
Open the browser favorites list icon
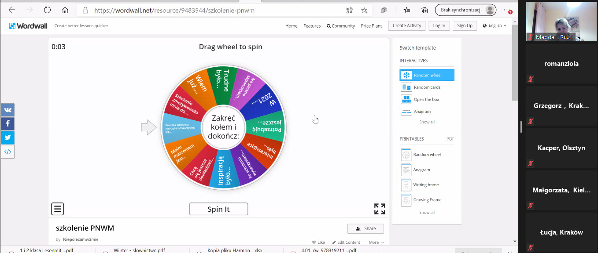[407, 10]
